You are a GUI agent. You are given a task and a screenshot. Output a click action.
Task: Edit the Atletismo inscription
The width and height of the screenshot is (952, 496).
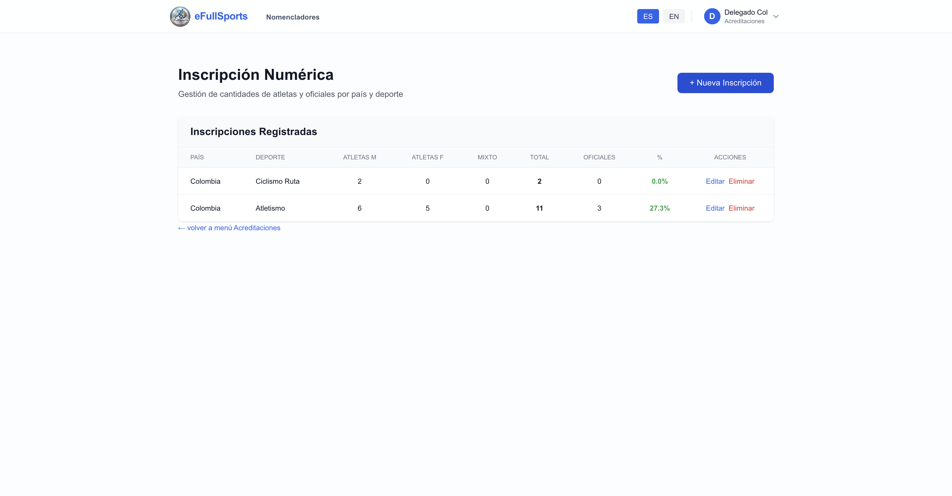[715, 208]
